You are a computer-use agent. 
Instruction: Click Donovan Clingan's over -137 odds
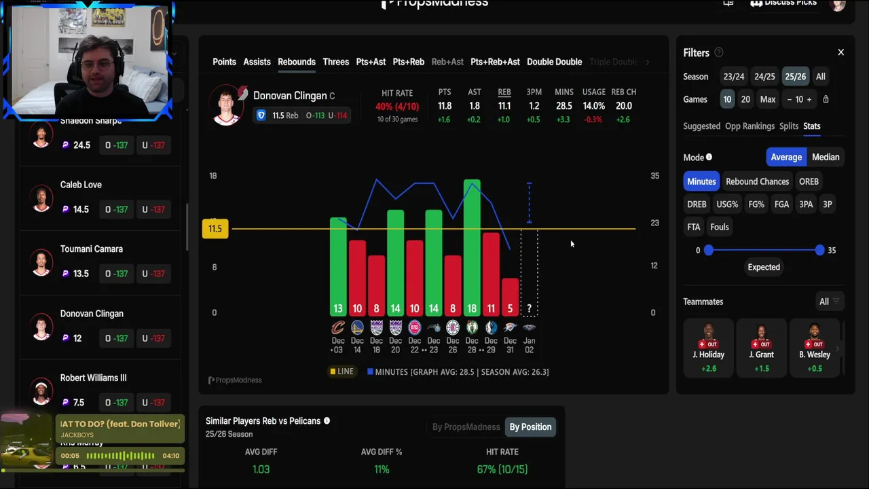[x=116, y=338]
